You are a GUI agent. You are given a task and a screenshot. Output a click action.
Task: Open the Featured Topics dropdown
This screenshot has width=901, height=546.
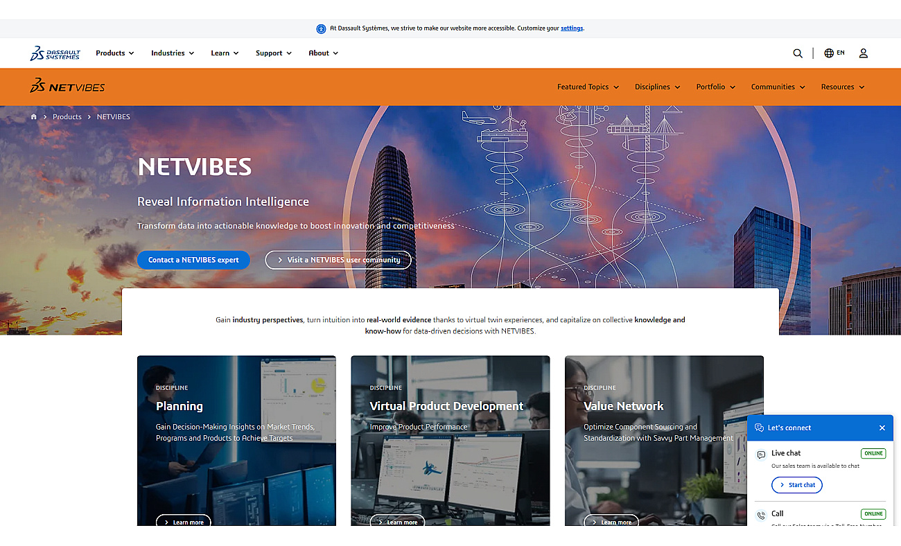588,87
